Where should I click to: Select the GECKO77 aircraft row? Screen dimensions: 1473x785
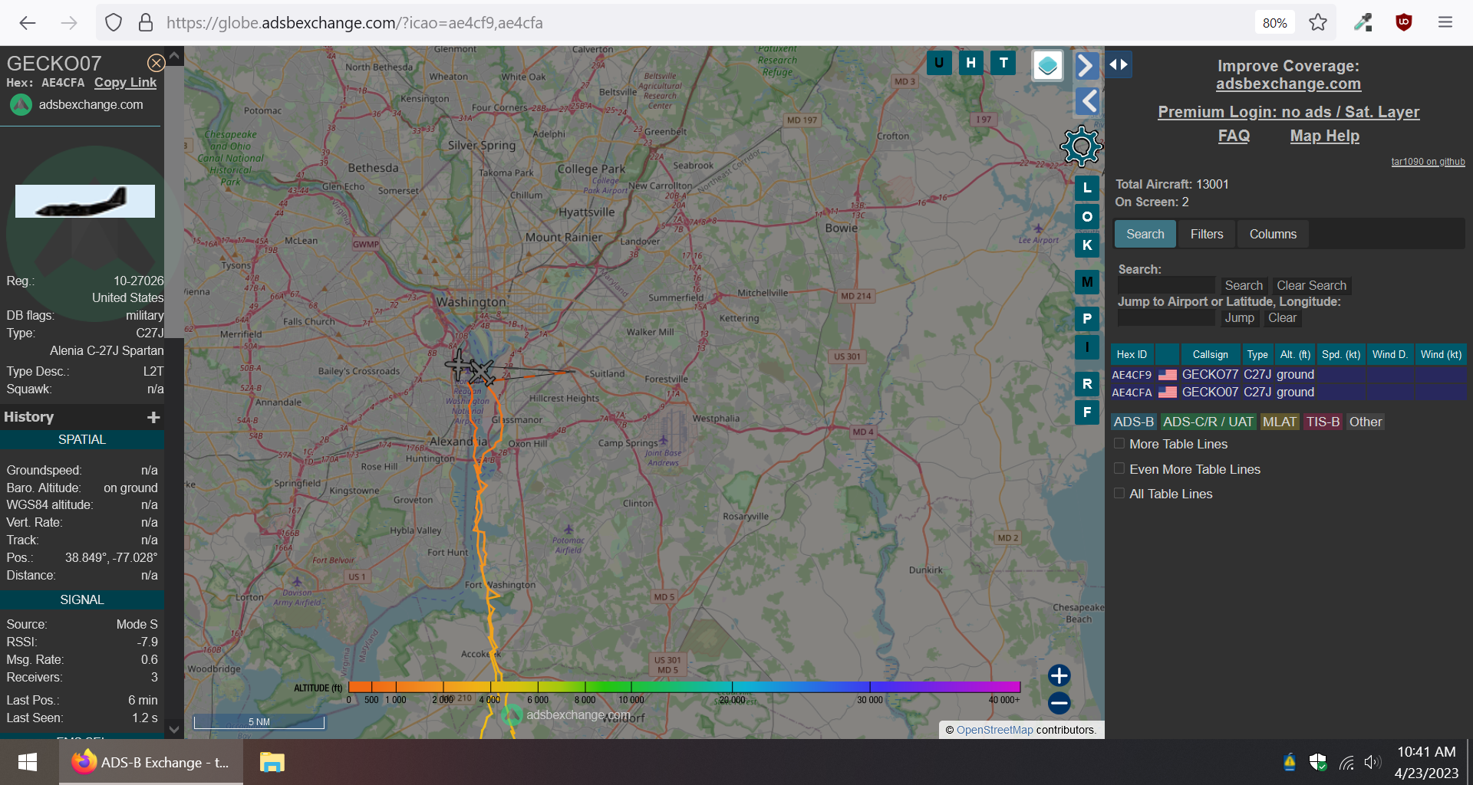coord(1288,375)
